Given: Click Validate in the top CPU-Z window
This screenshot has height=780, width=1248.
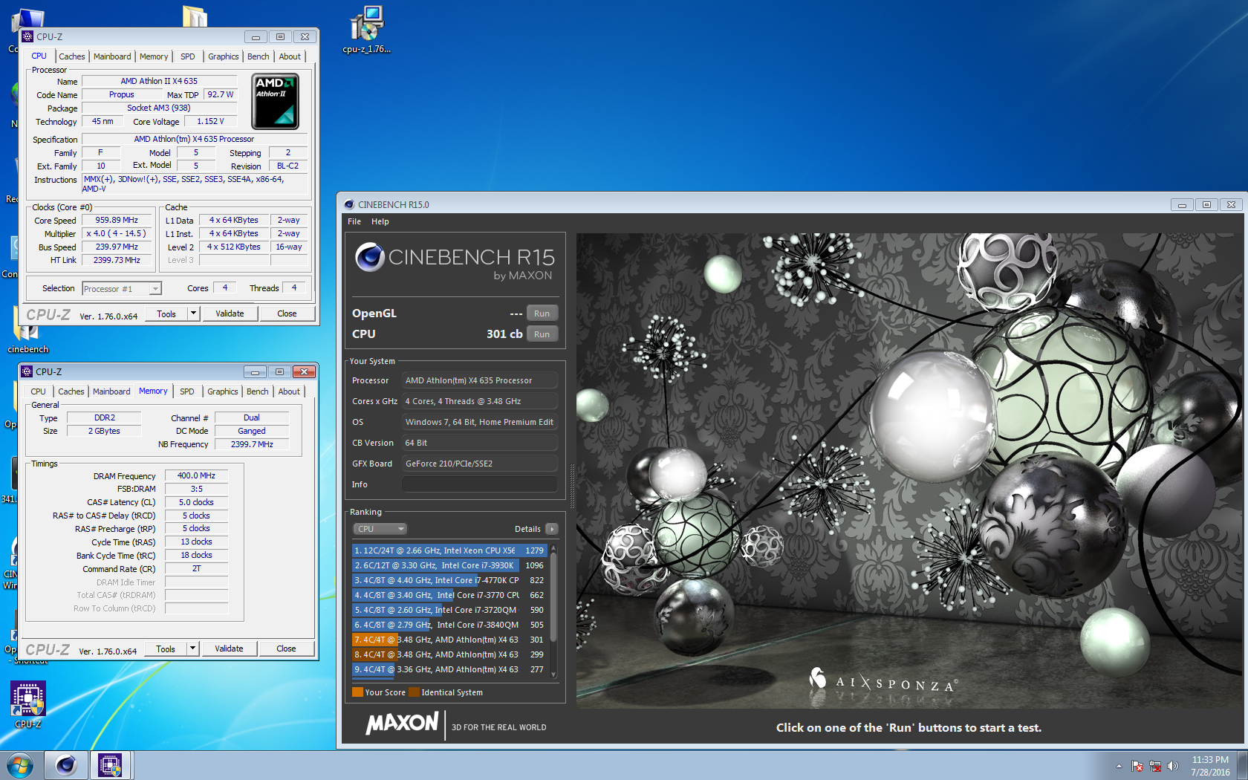Looking at the screenshot, I should click(230, 313).
